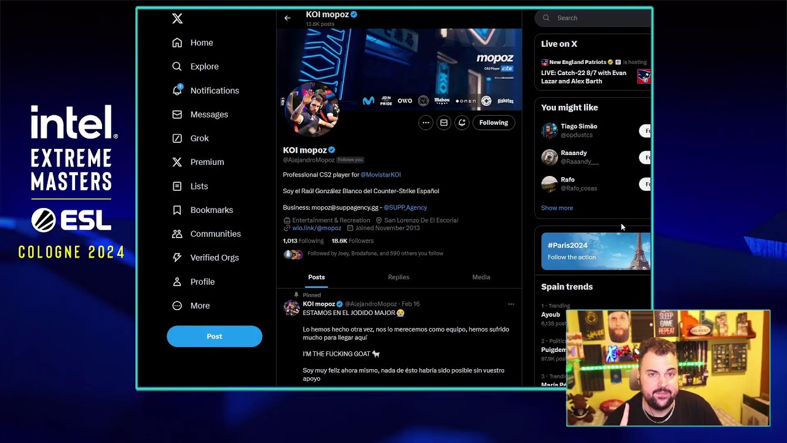Select the Posts tab
The image size is (787, 443).
pyautogui.click(x=317, y=277)
